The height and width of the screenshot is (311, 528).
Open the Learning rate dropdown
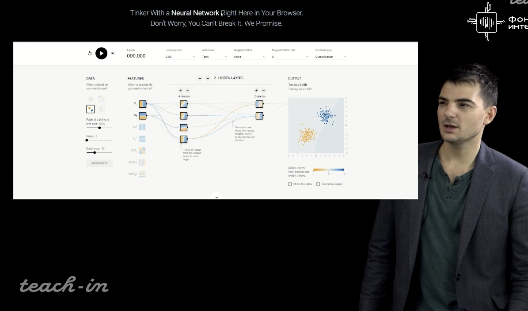(180, 57)
